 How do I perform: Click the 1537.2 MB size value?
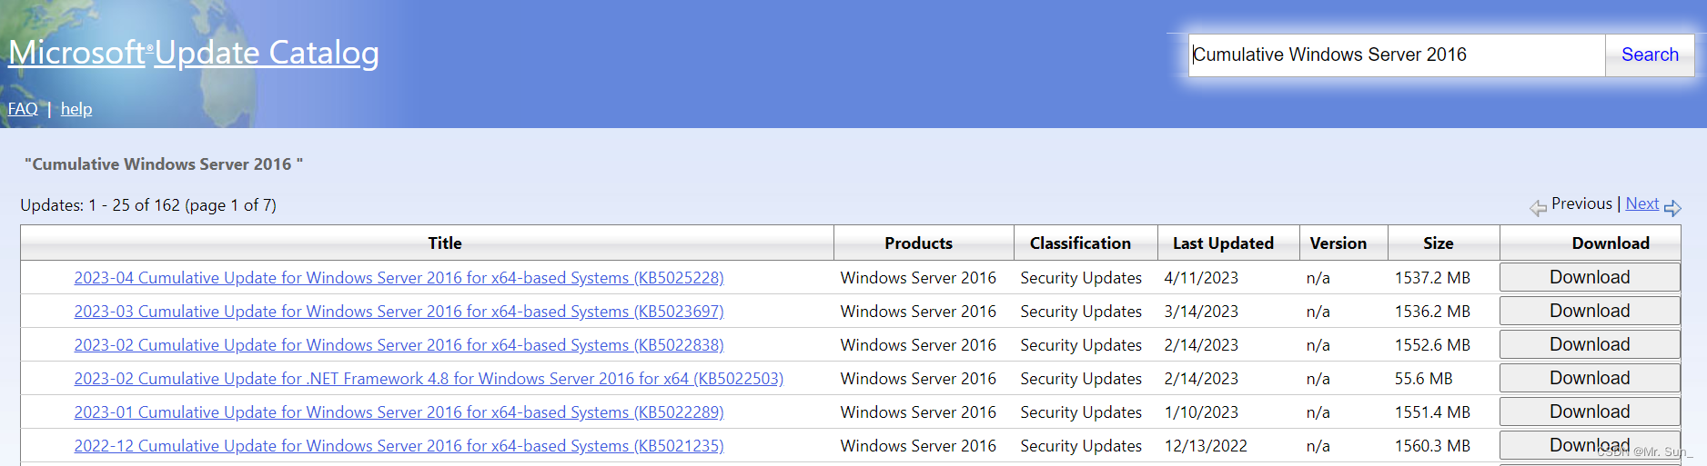[1432, 278]
